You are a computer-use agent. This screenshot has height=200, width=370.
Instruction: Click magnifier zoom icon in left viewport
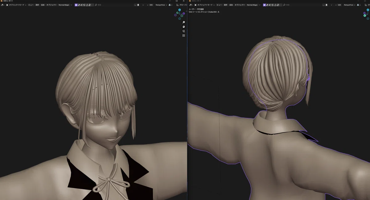click(x=184, y=22)
